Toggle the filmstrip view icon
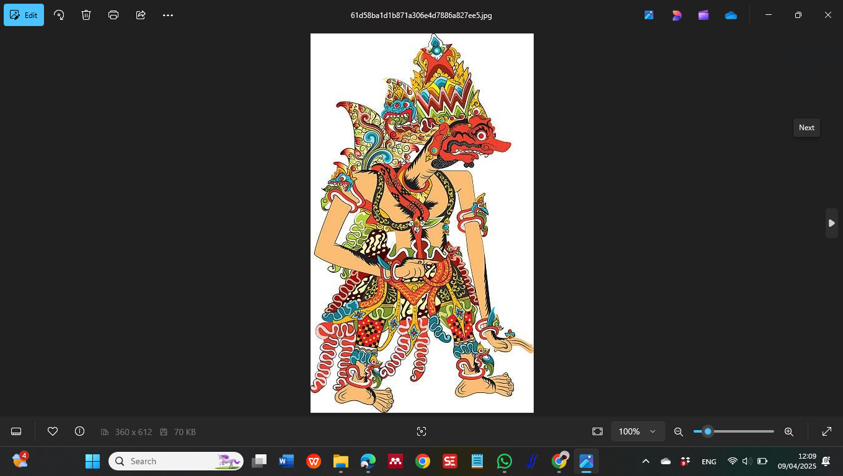The width and height of the screenshot is (843, 476). pyautogui.click(x=17, y=431)
